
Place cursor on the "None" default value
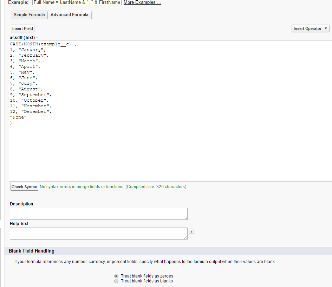[x=18, y=117]
